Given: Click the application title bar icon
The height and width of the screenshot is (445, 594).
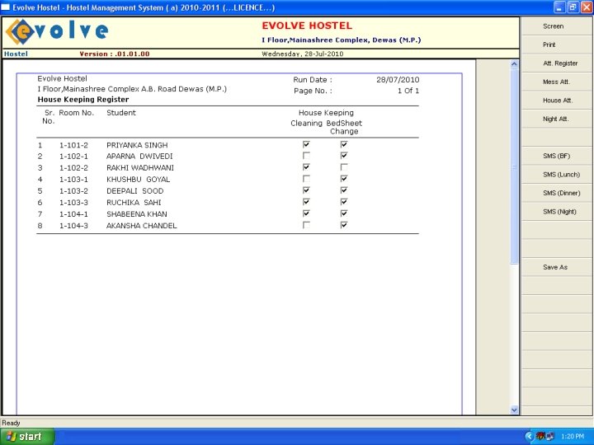Looking at the screenshot, I should (6, 7).
